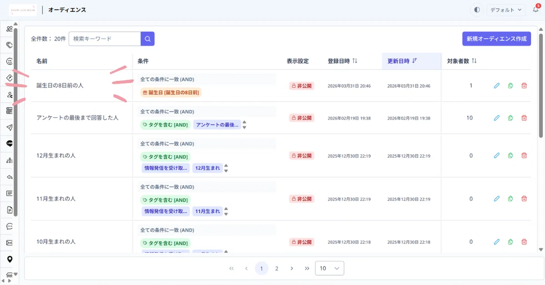Viewport: 545px width, 285px height.
Task: Go to next page arrow
Action: point(292,268)
